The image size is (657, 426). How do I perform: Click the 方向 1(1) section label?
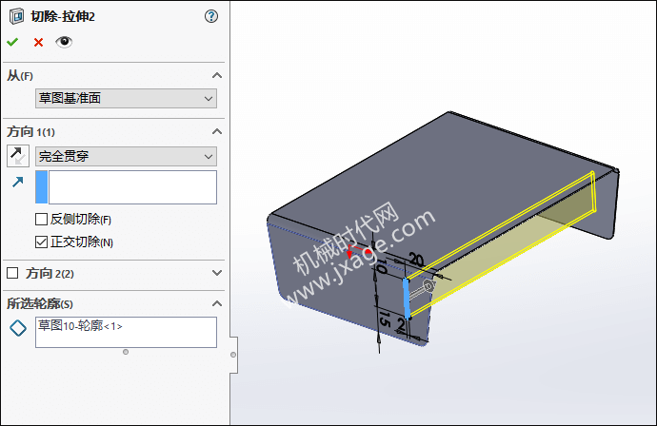[x=31, y=132]
